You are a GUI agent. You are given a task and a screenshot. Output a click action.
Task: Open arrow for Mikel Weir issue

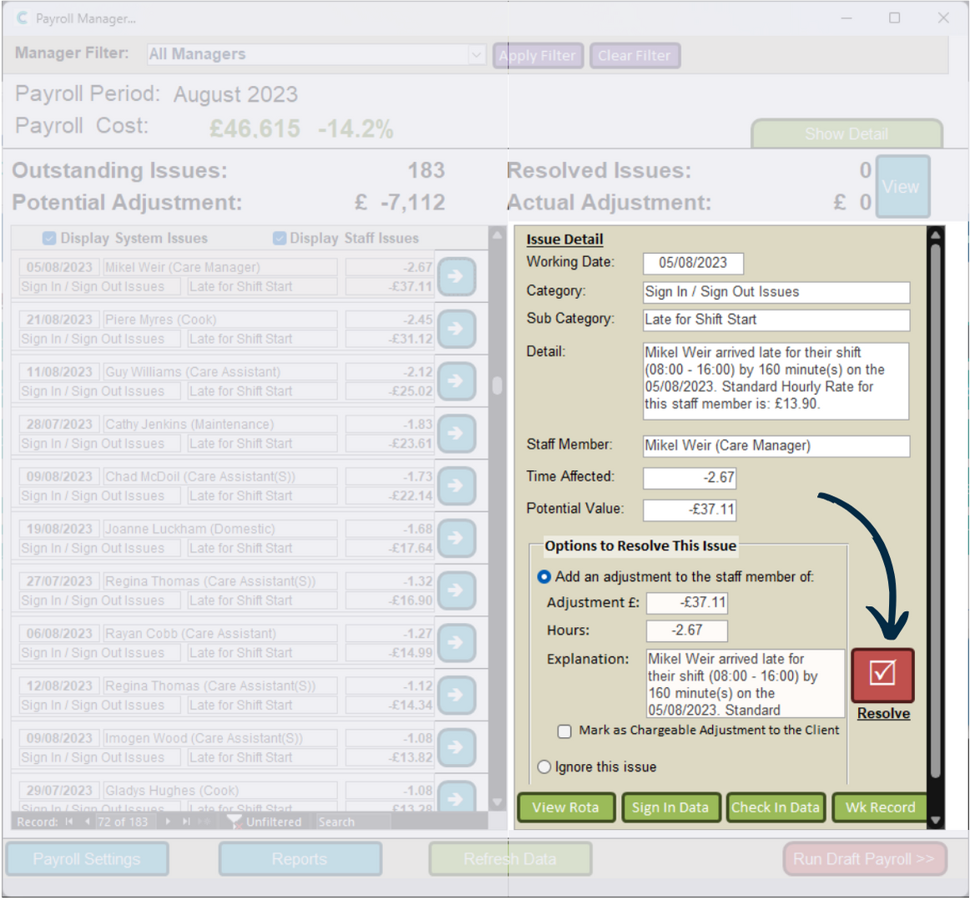(457, 276)
